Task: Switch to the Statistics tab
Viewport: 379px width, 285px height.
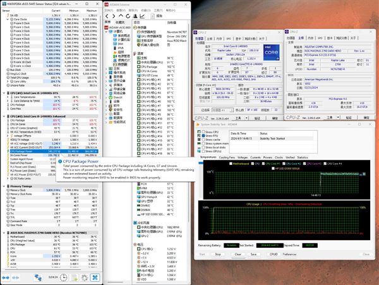Action: pos(303,157)
